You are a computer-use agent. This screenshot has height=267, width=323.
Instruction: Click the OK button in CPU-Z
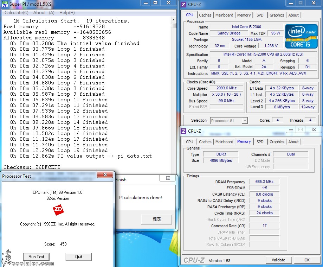(307, 260)
